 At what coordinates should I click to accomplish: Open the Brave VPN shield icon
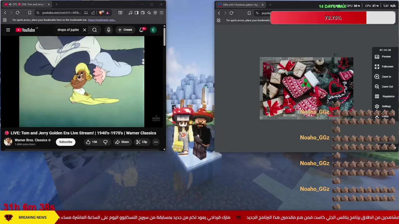click(x=155, y=13)
